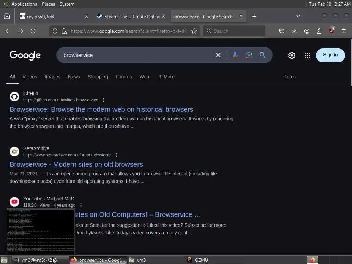
Task: Open the YouTube Old Computers Browservice result
Action: point(137,214)
